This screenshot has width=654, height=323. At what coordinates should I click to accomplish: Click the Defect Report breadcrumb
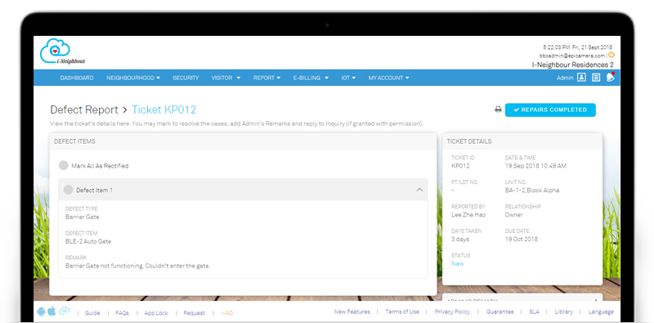point(84,110)
